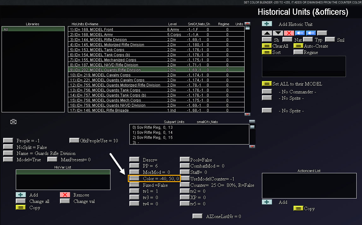
Task: Click the Nat gray button
Action: tap(288, 39)
